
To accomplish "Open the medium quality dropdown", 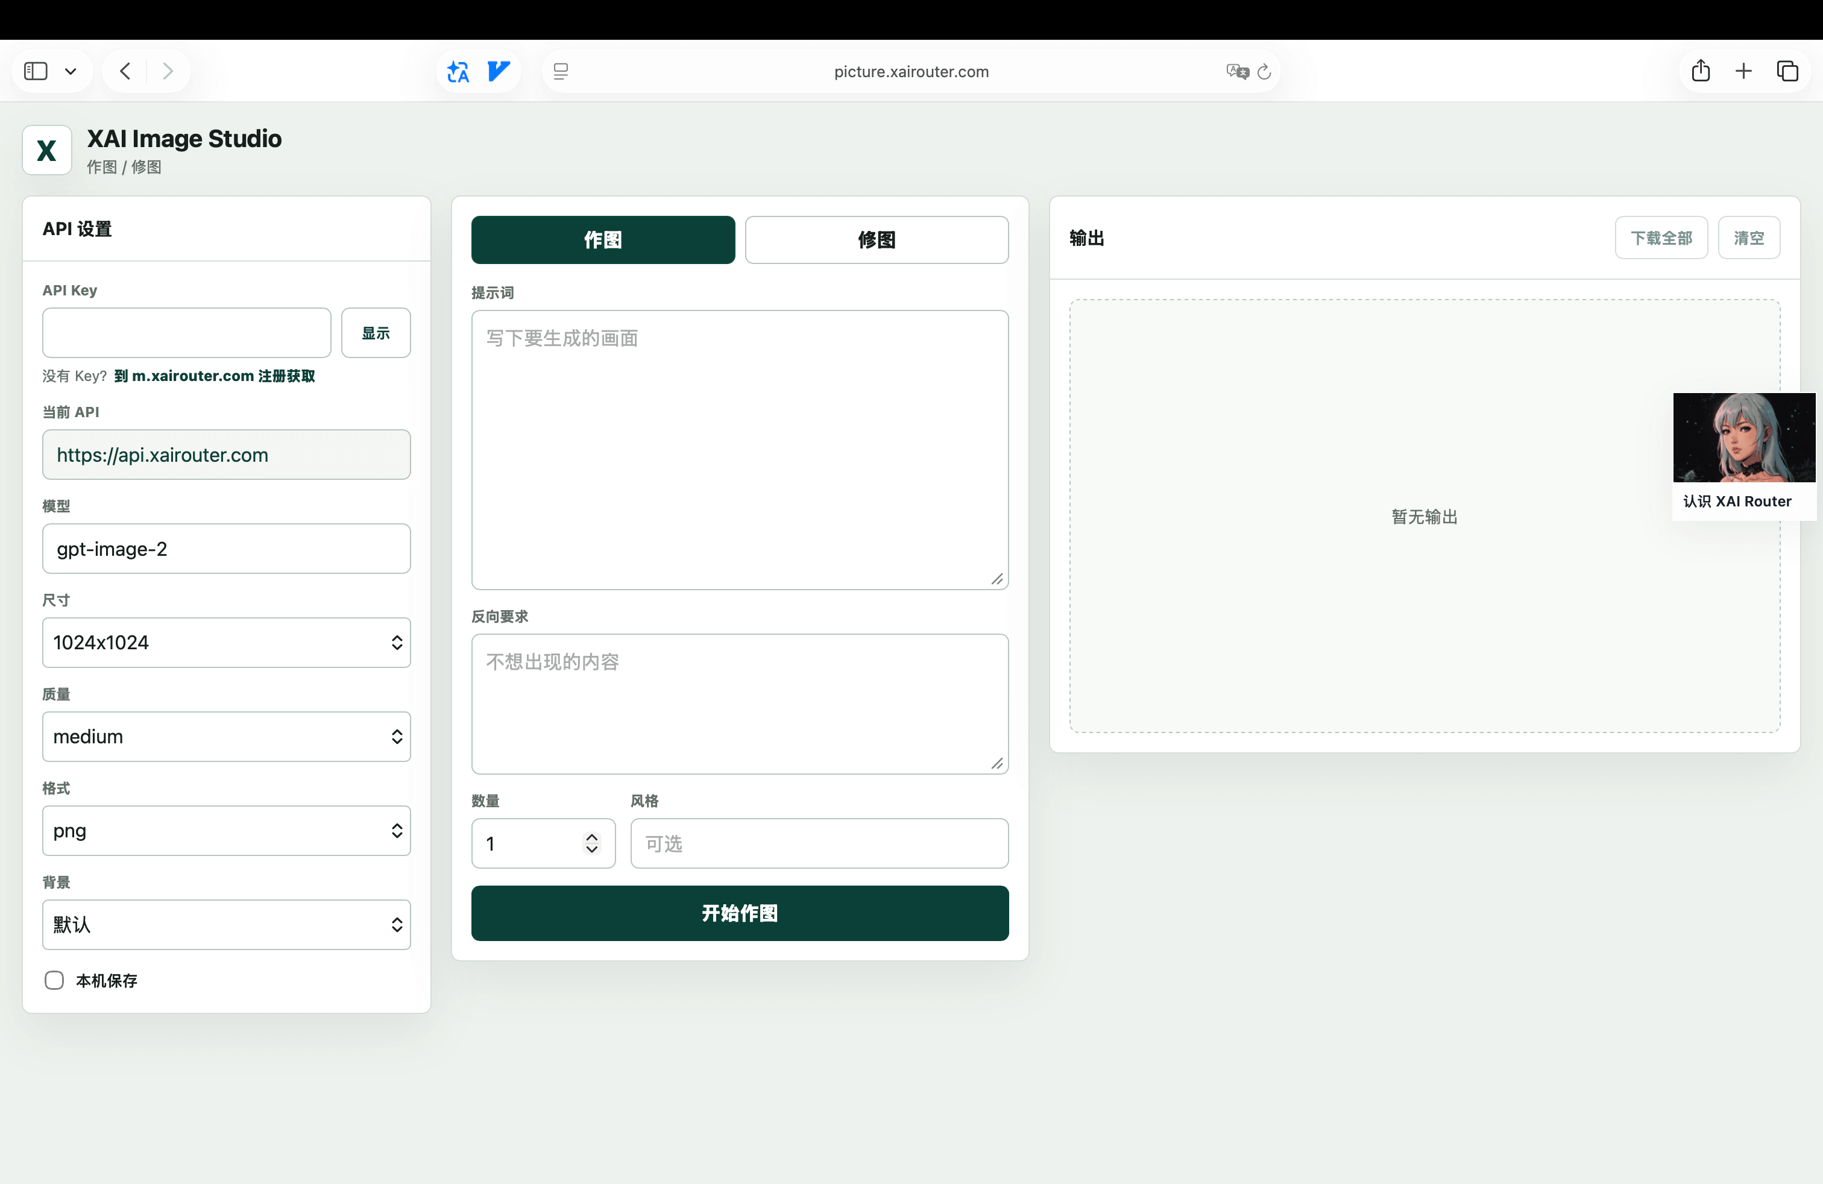I will coord(227,737).
